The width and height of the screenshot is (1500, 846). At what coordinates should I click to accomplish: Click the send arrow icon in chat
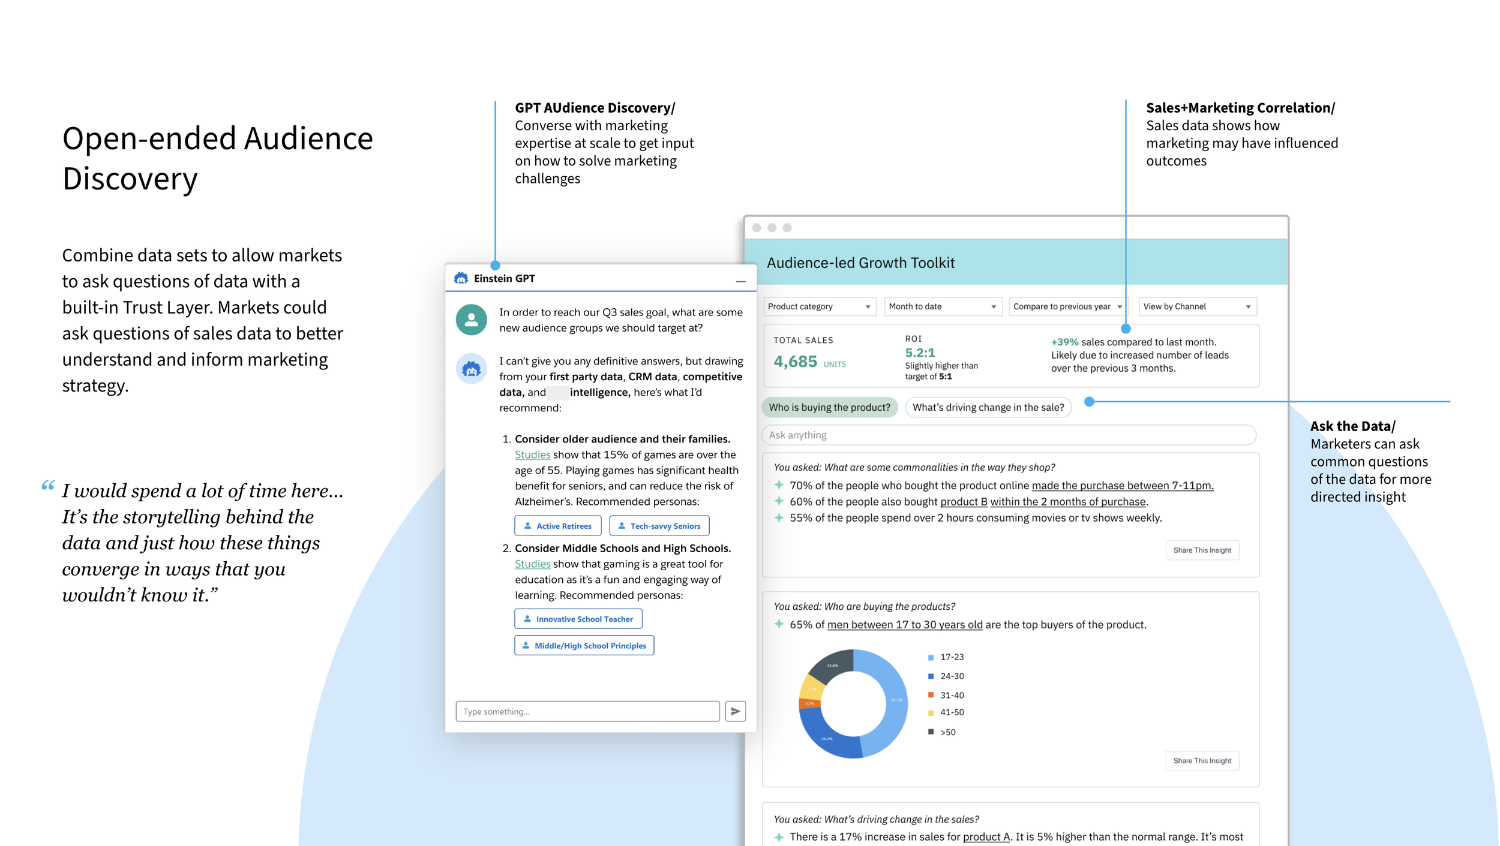pos(735,711)
